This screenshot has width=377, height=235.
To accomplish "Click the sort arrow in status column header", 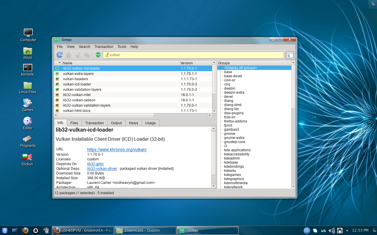I will click(59, 63).
